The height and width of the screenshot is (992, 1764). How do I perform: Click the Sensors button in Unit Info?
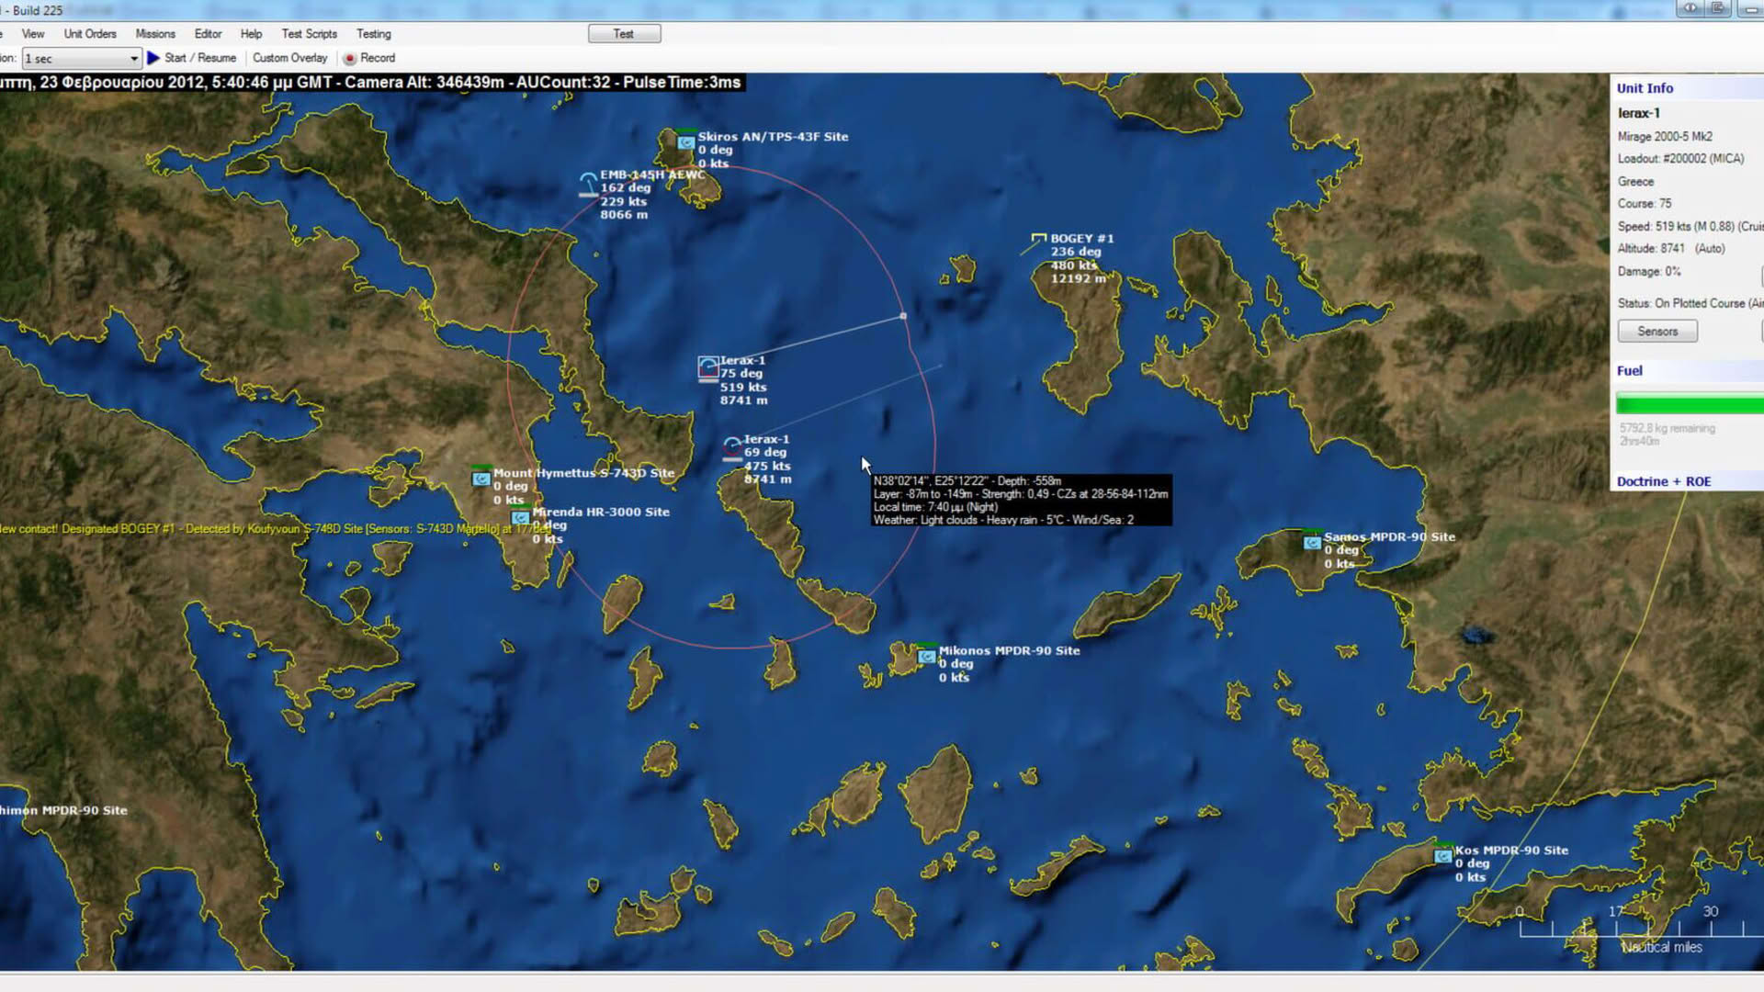pos(1657,332)
